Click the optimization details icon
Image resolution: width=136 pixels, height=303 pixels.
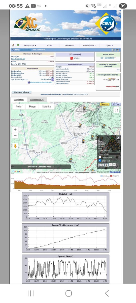coord(29,82)
